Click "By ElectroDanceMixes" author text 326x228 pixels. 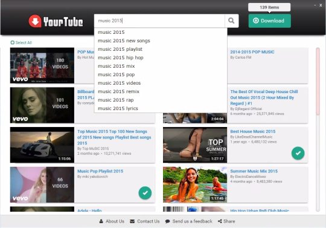(248, 177)
